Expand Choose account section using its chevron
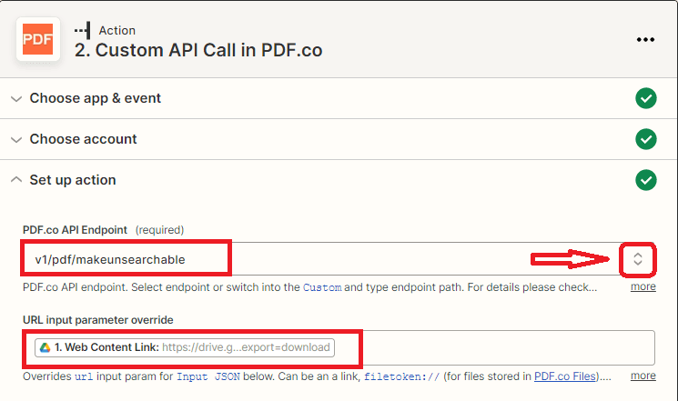This screenshot has width=678, height=401. [x=15, y=139]
